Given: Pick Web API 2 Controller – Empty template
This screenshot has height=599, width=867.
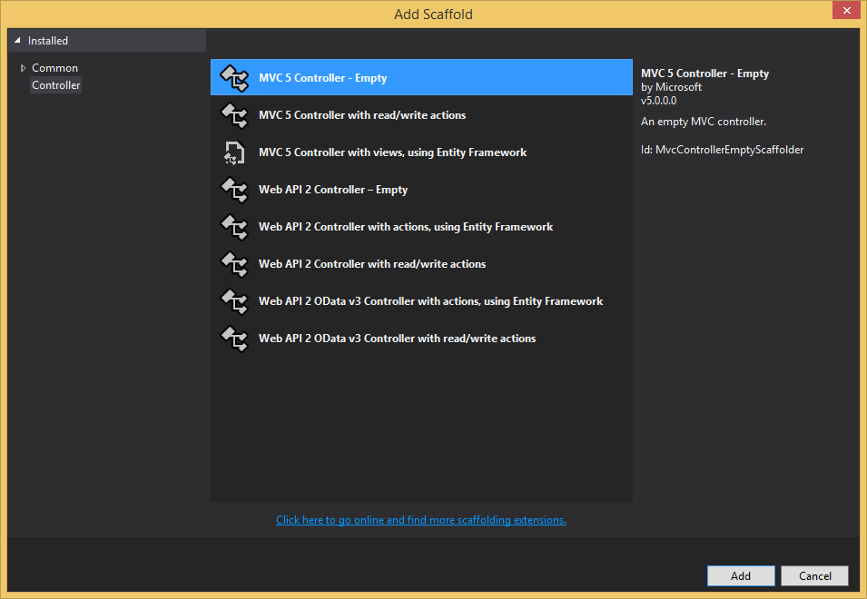Looking at the screenshot, I should click(333, 190).
